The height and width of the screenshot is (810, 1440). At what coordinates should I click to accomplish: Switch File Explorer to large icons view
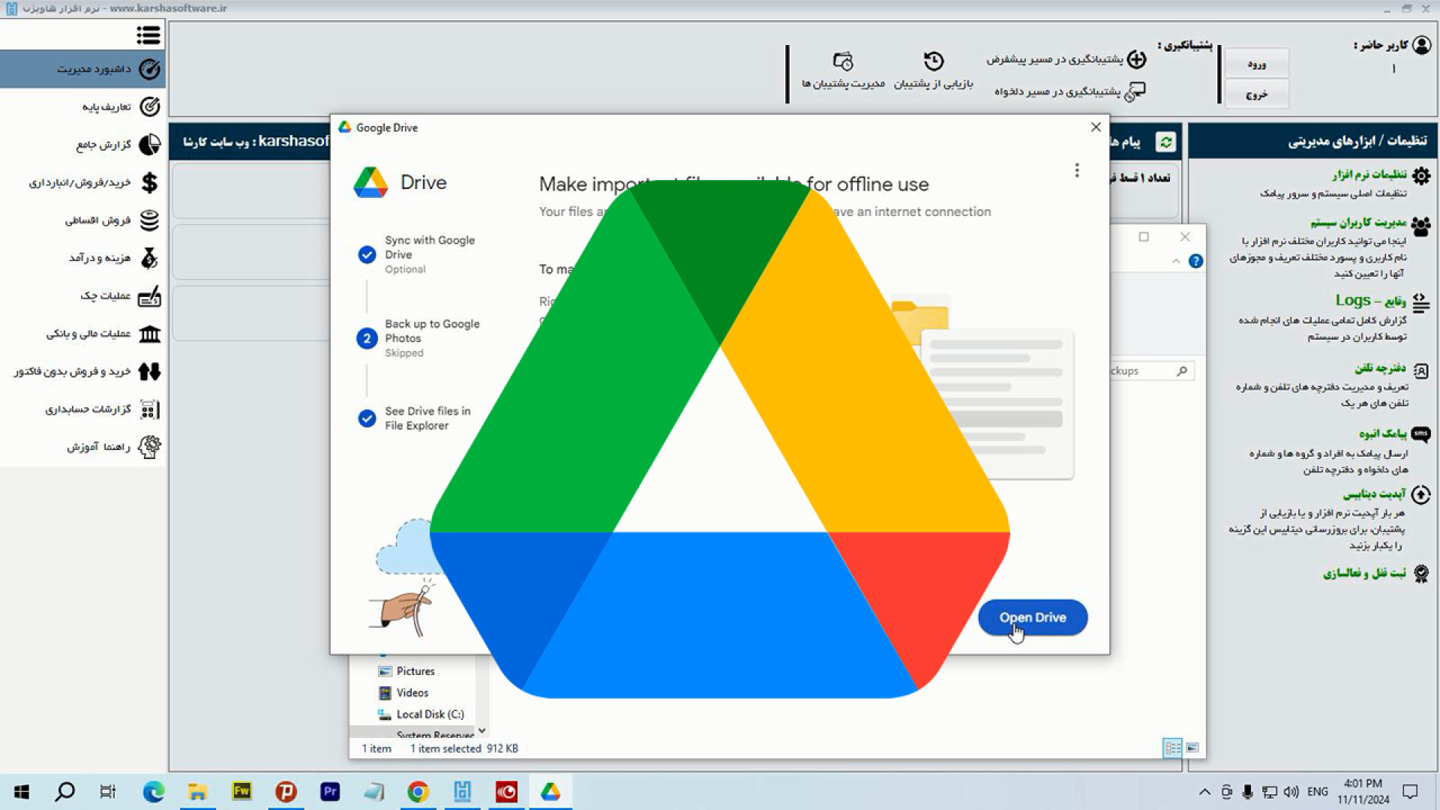tap(1192, 748)
